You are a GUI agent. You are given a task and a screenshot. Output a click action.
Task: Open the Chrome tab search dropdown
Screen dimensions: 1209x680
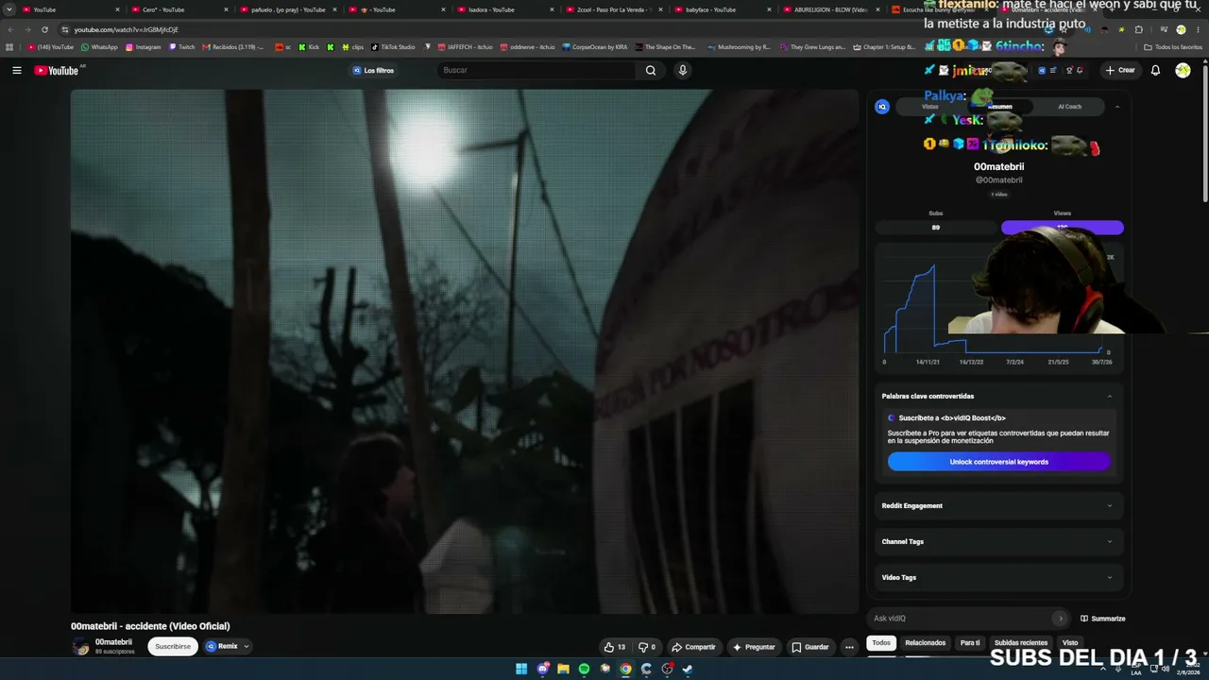[9, 9]
